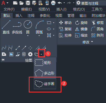Screen dimensions: 106x103
Task: Click the 修剪 trim tool
Action: click(x=98, y=23)
